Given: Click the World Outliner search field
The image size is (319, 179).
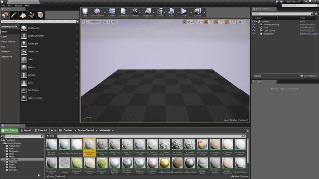Looking at the screenshot, I should (283, 14).
